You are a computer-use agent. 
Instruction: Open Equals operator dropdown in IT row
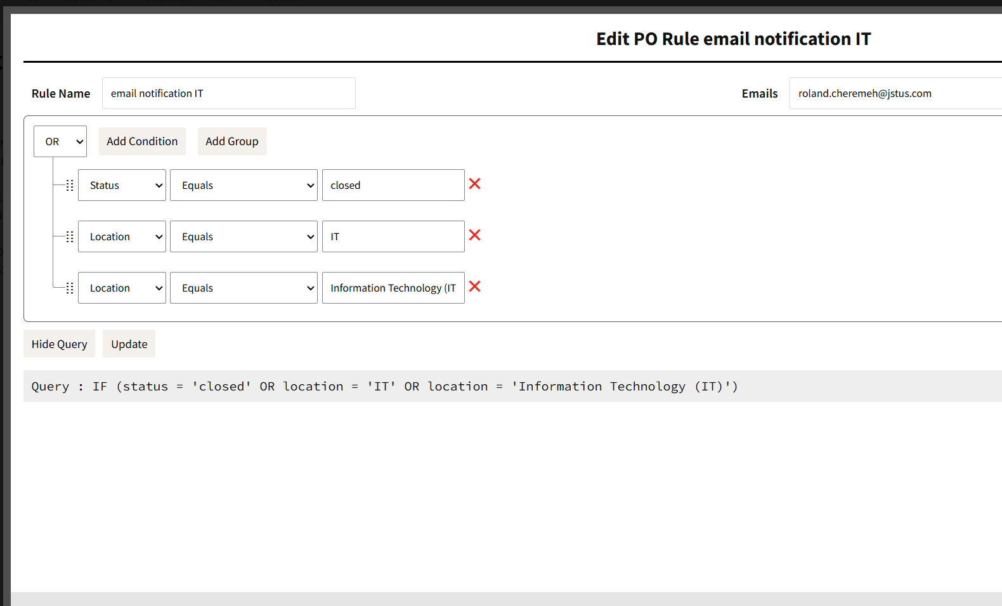pyautogui.click(x=244, y=236)
